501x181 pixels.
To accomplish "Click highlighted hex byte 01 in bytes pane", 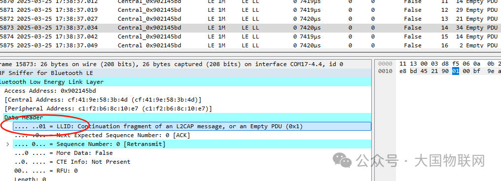I will tap(456, 71).
